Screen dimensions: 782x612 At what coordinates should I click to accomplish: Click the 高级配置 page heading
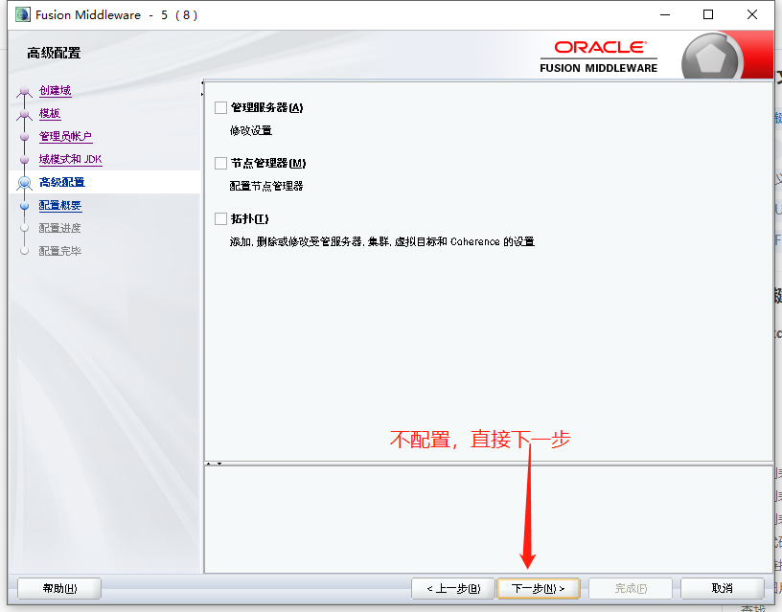tap(54, 53)
